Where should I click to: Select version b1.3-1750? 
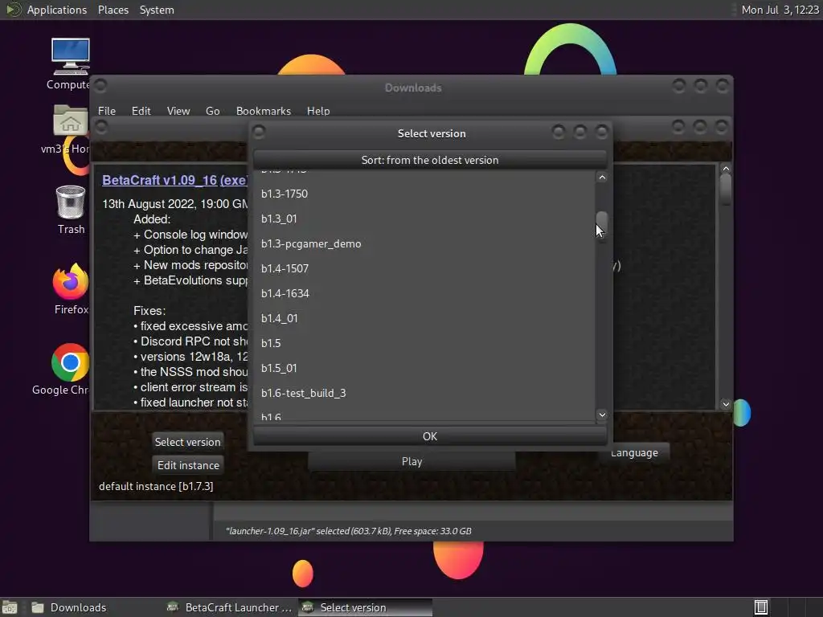pos(424,194)
